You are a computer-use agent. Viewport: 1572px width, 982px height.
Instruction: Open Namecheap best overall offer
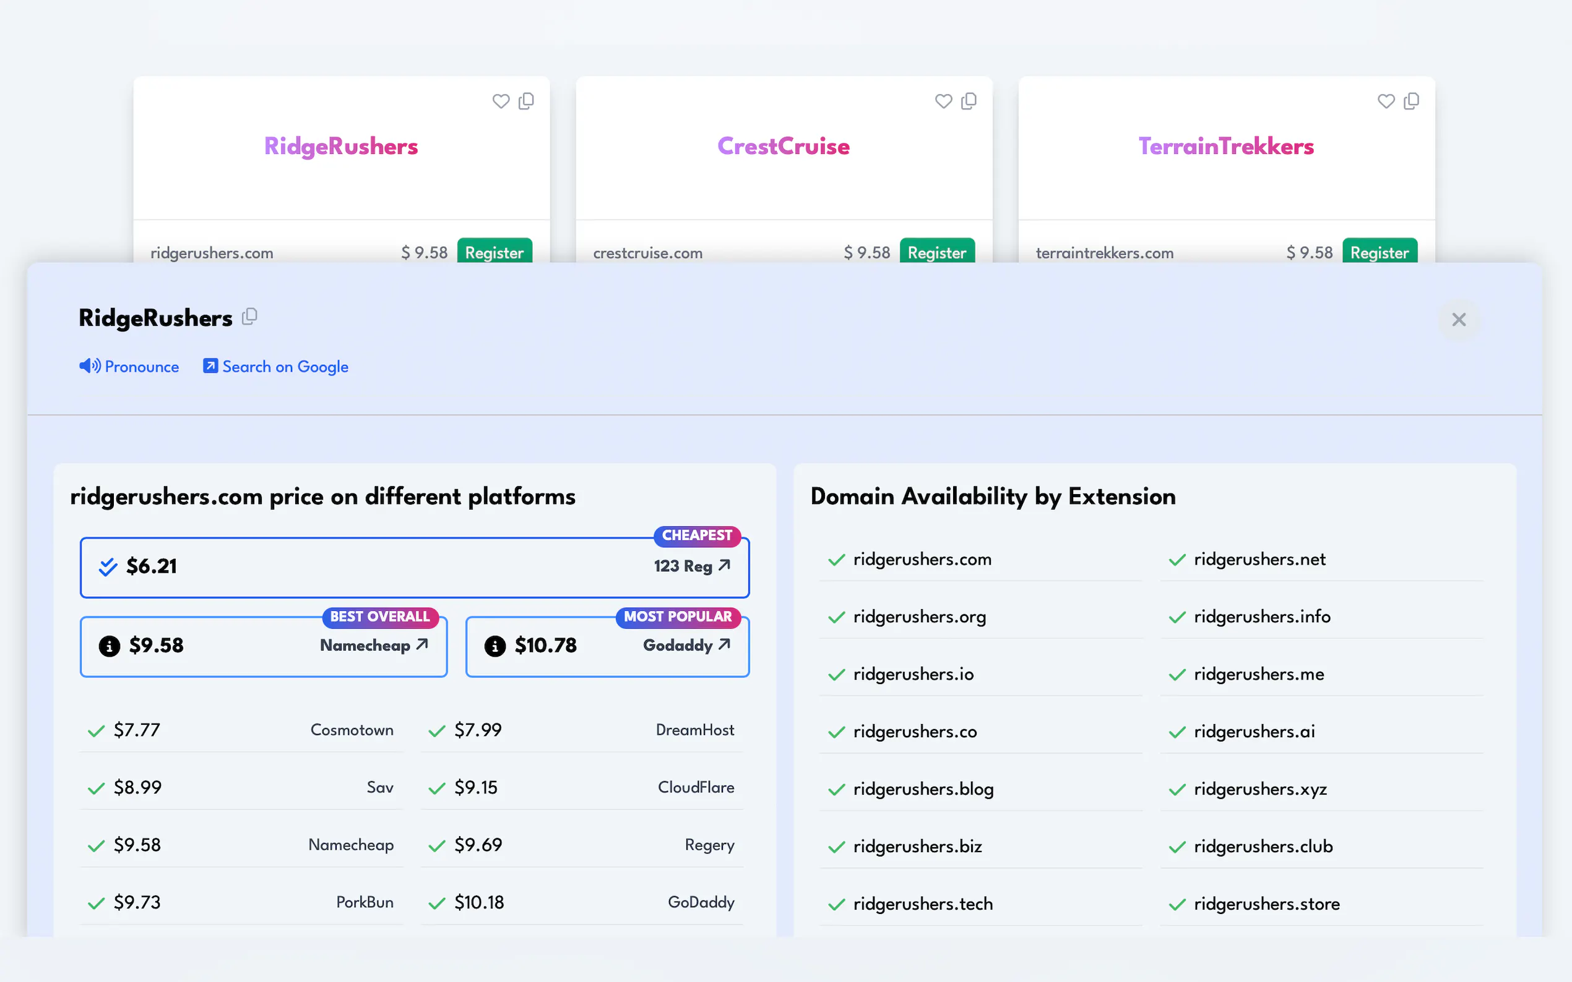374,646
